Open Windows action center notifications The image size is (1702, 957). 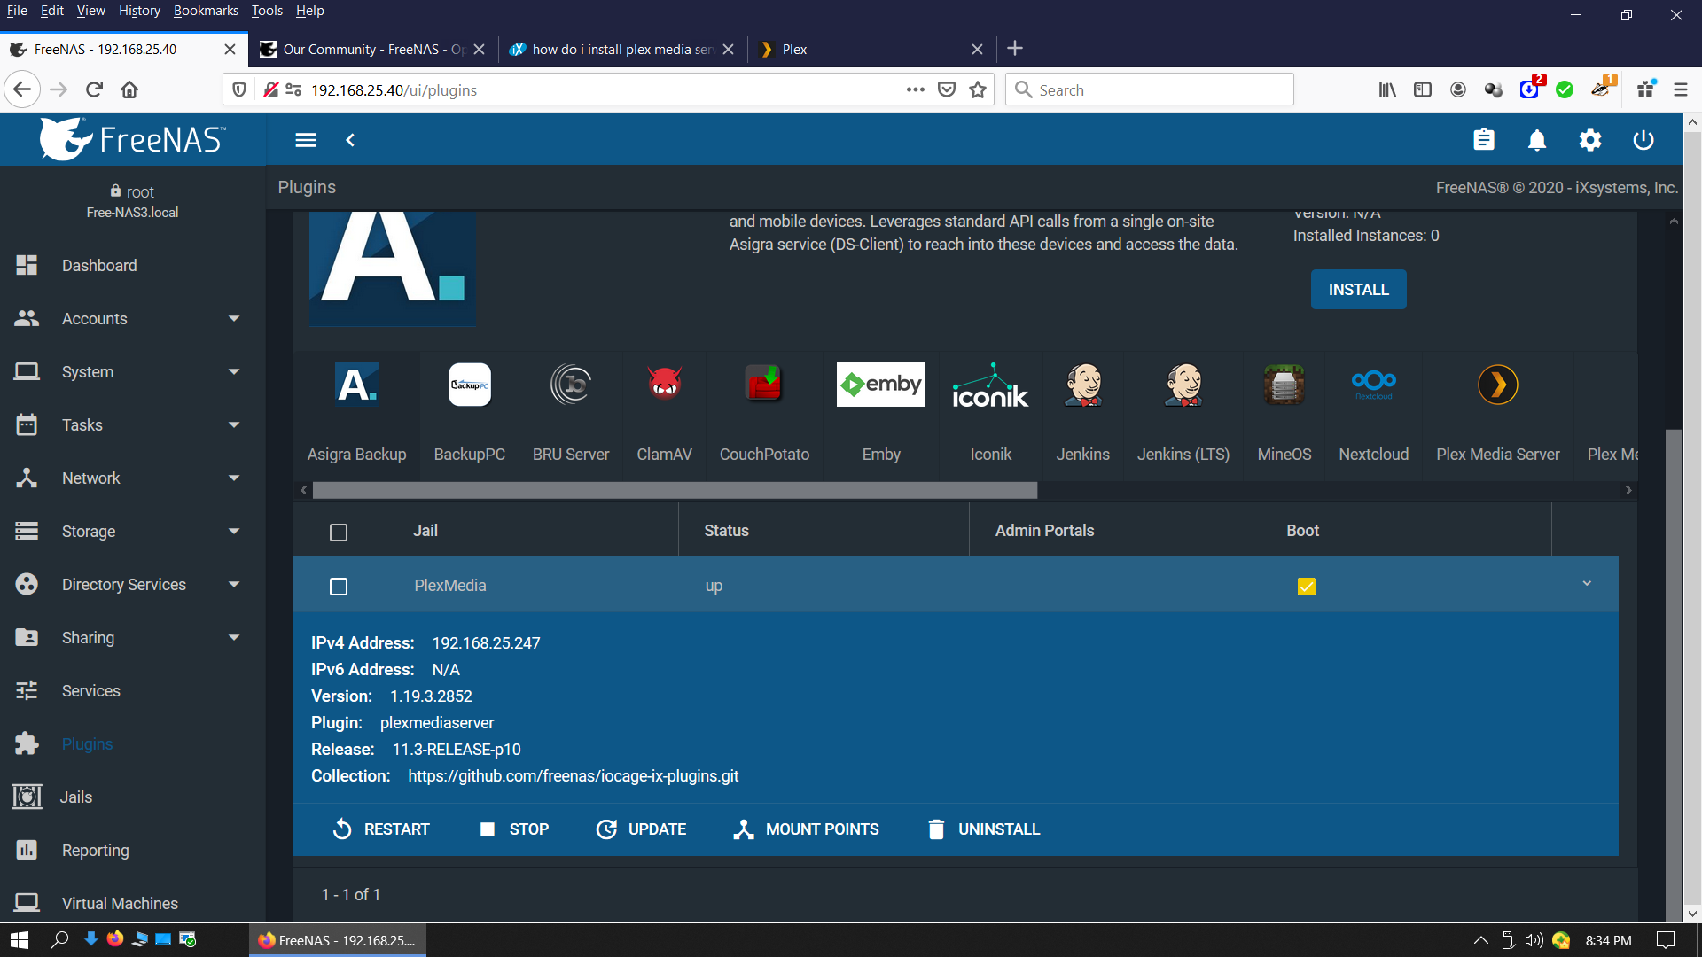1666,940
